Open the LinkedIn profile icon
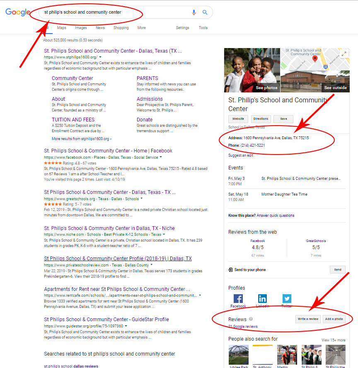Viewport: 358px width, 368px height. coord(262,298)
